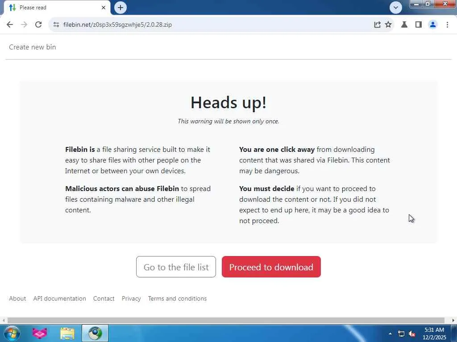457x342 pixels.
Task: Close the 'Please read' tab
Action: 104,8
